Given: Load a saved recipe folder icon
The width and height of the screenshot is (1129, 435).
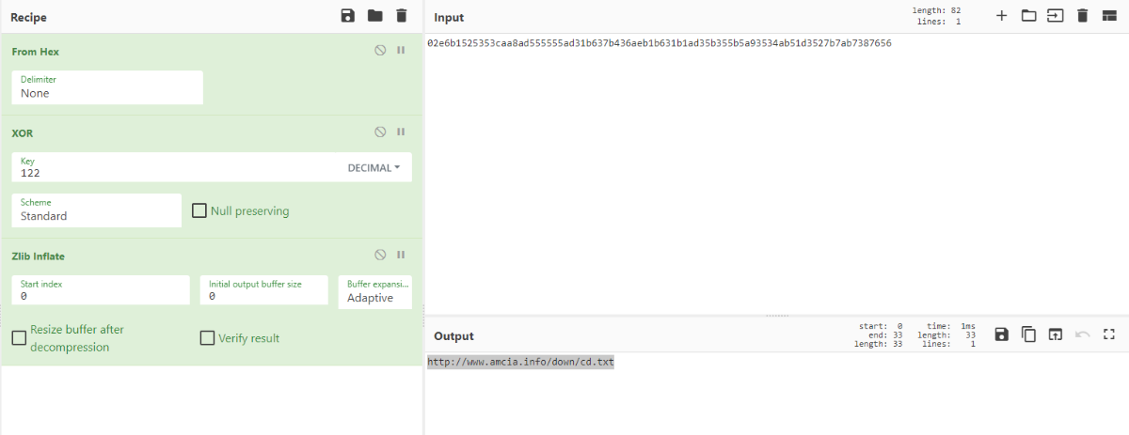Looking at the screenshot, I should point(375,16).
